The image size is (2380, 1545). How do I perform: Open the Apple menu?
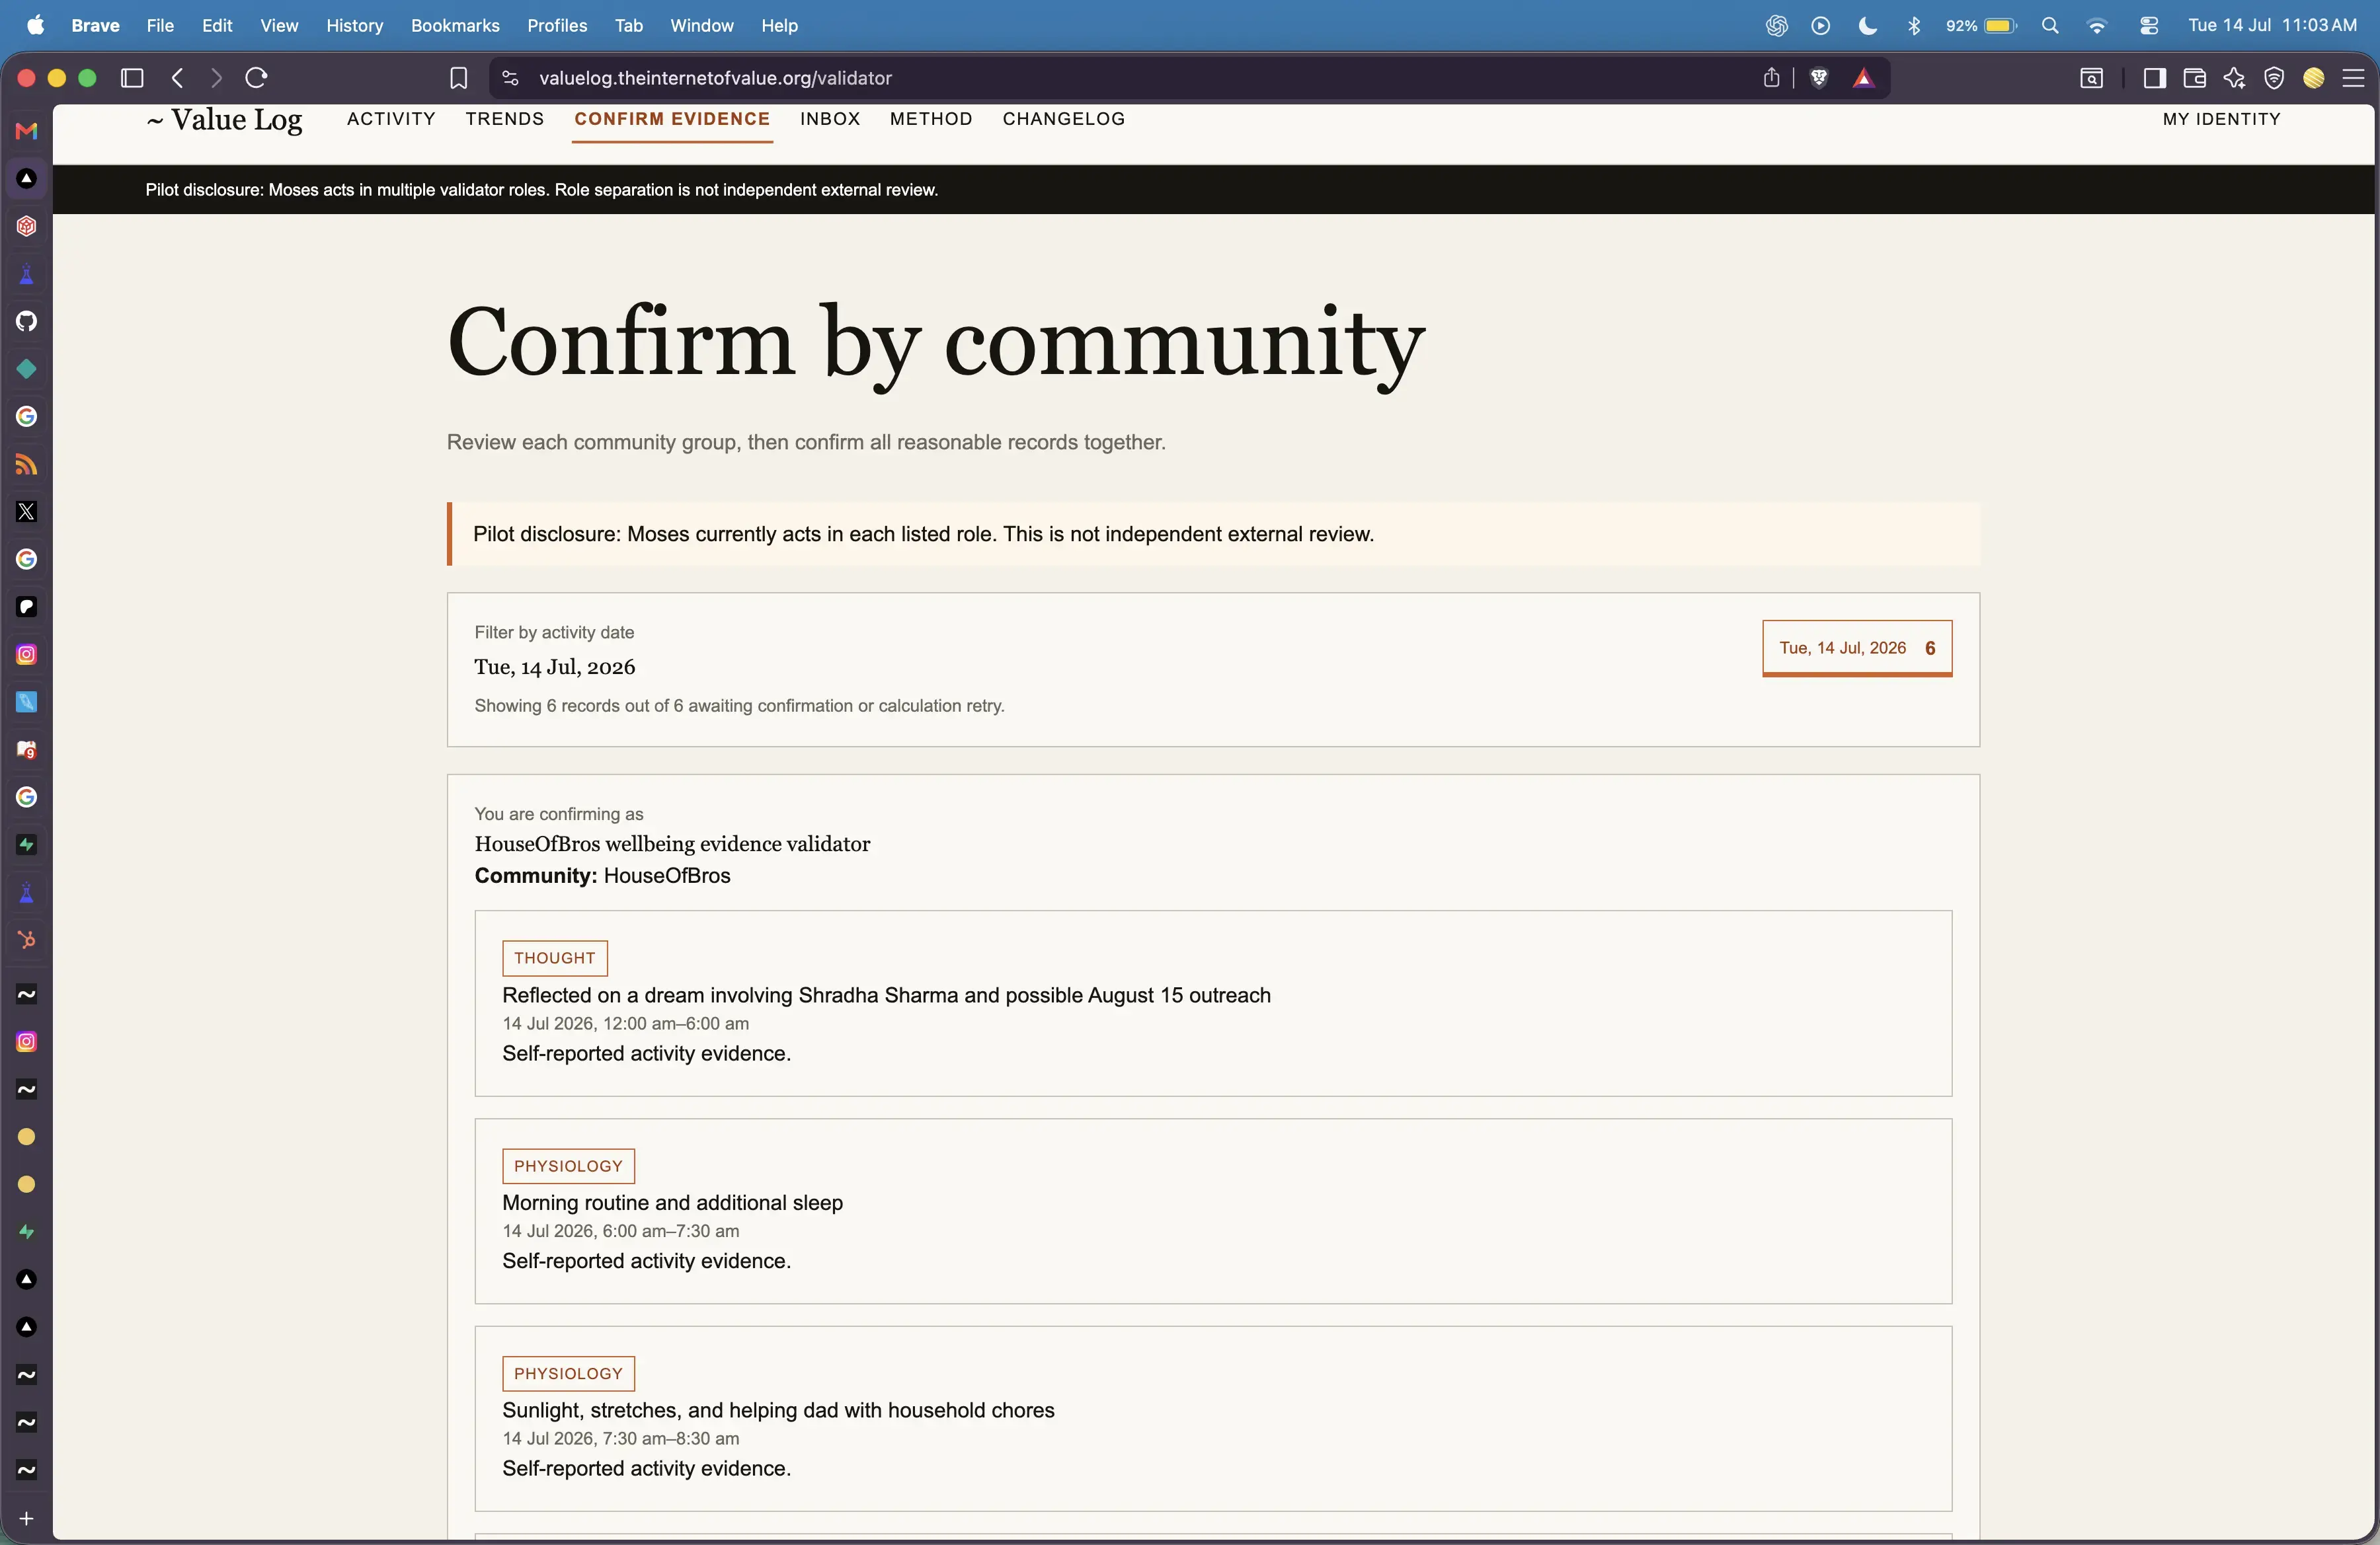click(x=36, y=26)
